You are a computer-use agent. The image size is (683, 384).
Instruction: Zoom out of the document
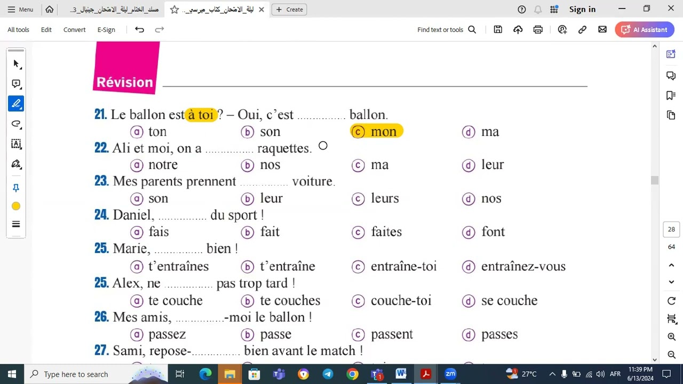pyautogui.click(x=671, y=355)
